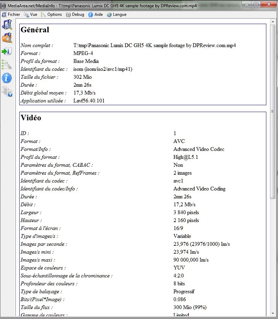Click the Hauteur label

tap(31, 220)
